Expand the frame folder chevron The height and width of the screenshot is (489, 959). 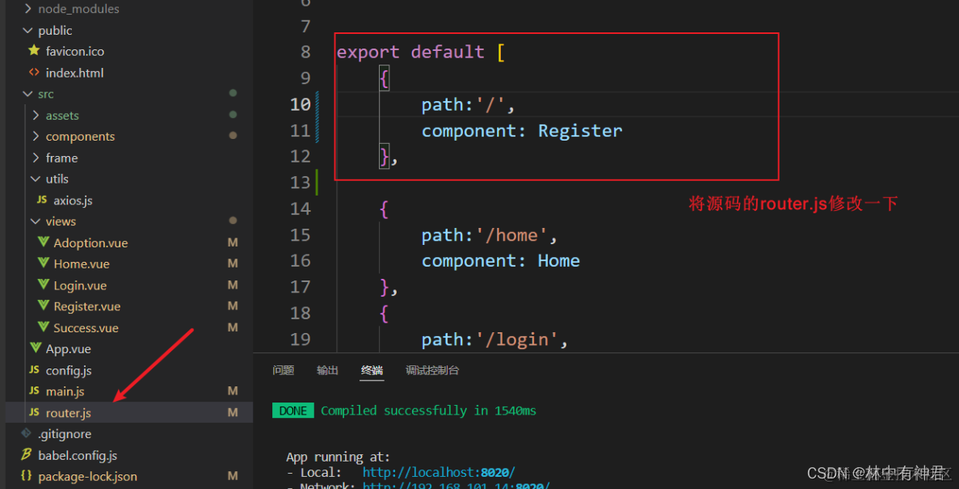click(x=36, y=158)
